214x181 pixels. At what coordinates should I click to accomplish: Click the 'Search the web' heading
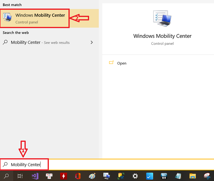coord(16,33)
